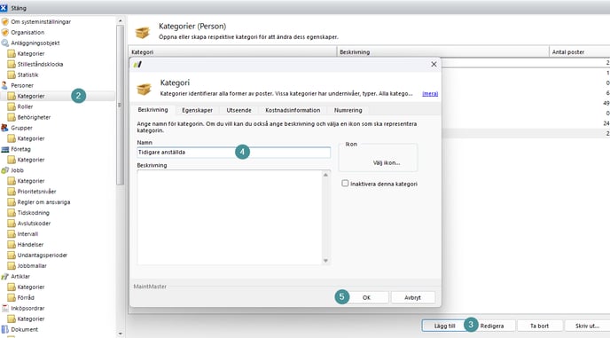Select the Anläggningsobjekt magnifier icon
Image resolution: width=610 pixels, height=338 pixels.
(4, 43)
